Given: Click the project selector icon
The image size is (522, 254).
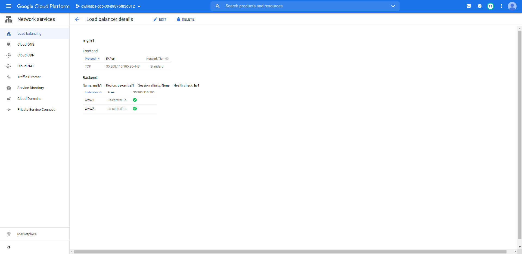Looking at the screenshot, I should (x=78, y=6).
